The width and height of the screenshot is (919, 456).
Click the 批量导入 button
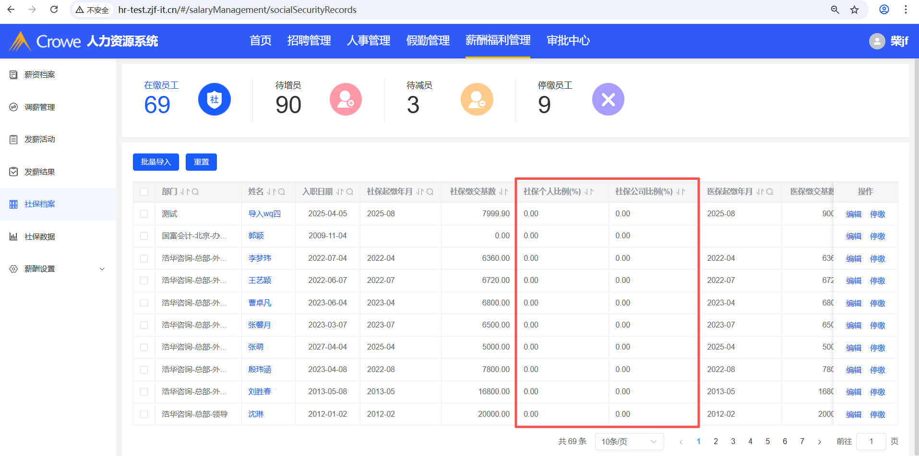155,162
